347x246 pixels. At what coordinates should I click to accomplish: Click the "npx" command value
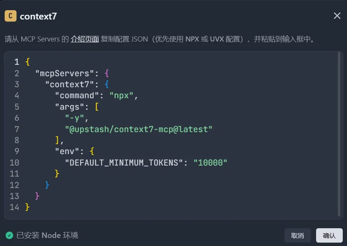tap(122, 95)
